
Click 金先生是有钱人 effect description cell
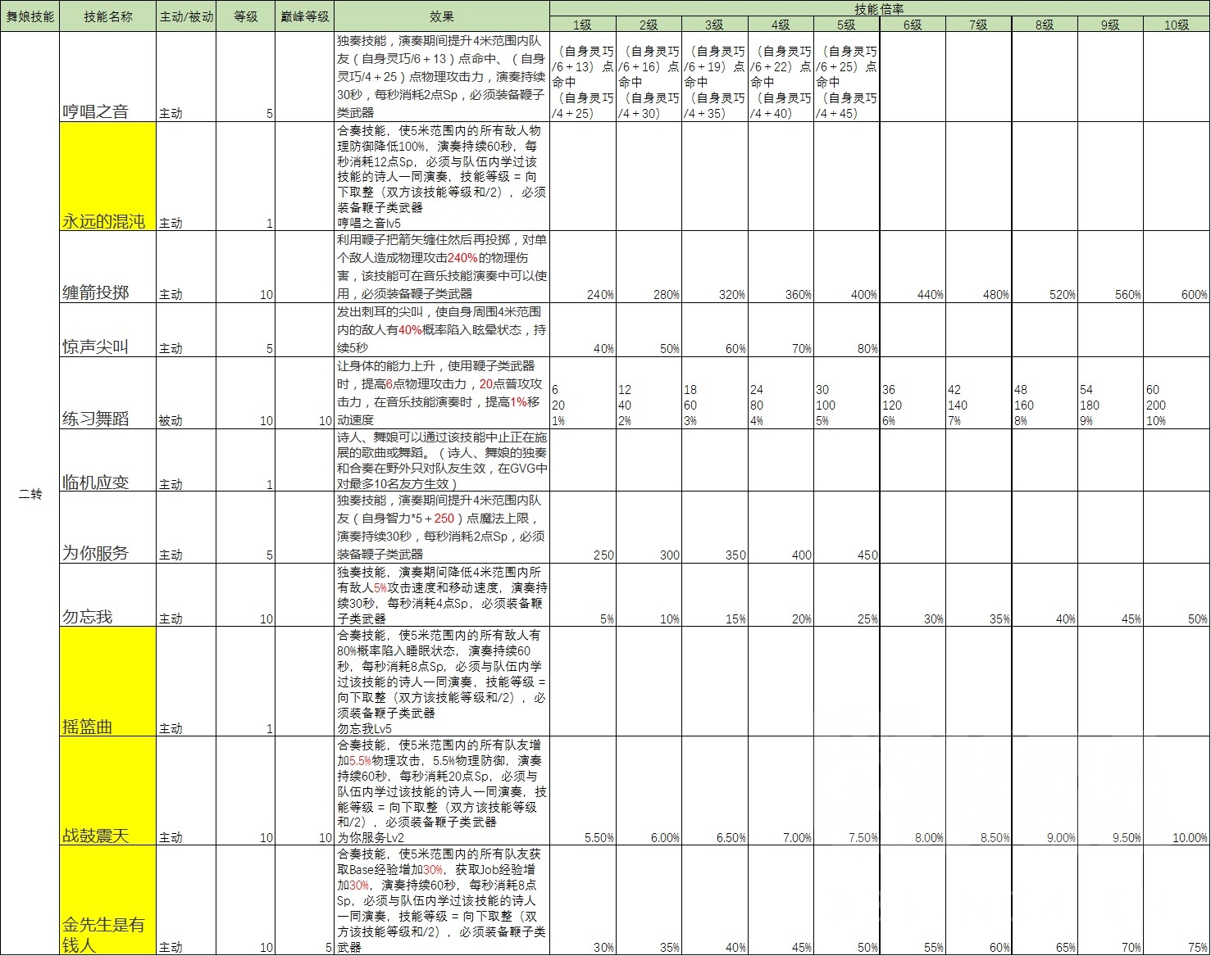[442, 900]
